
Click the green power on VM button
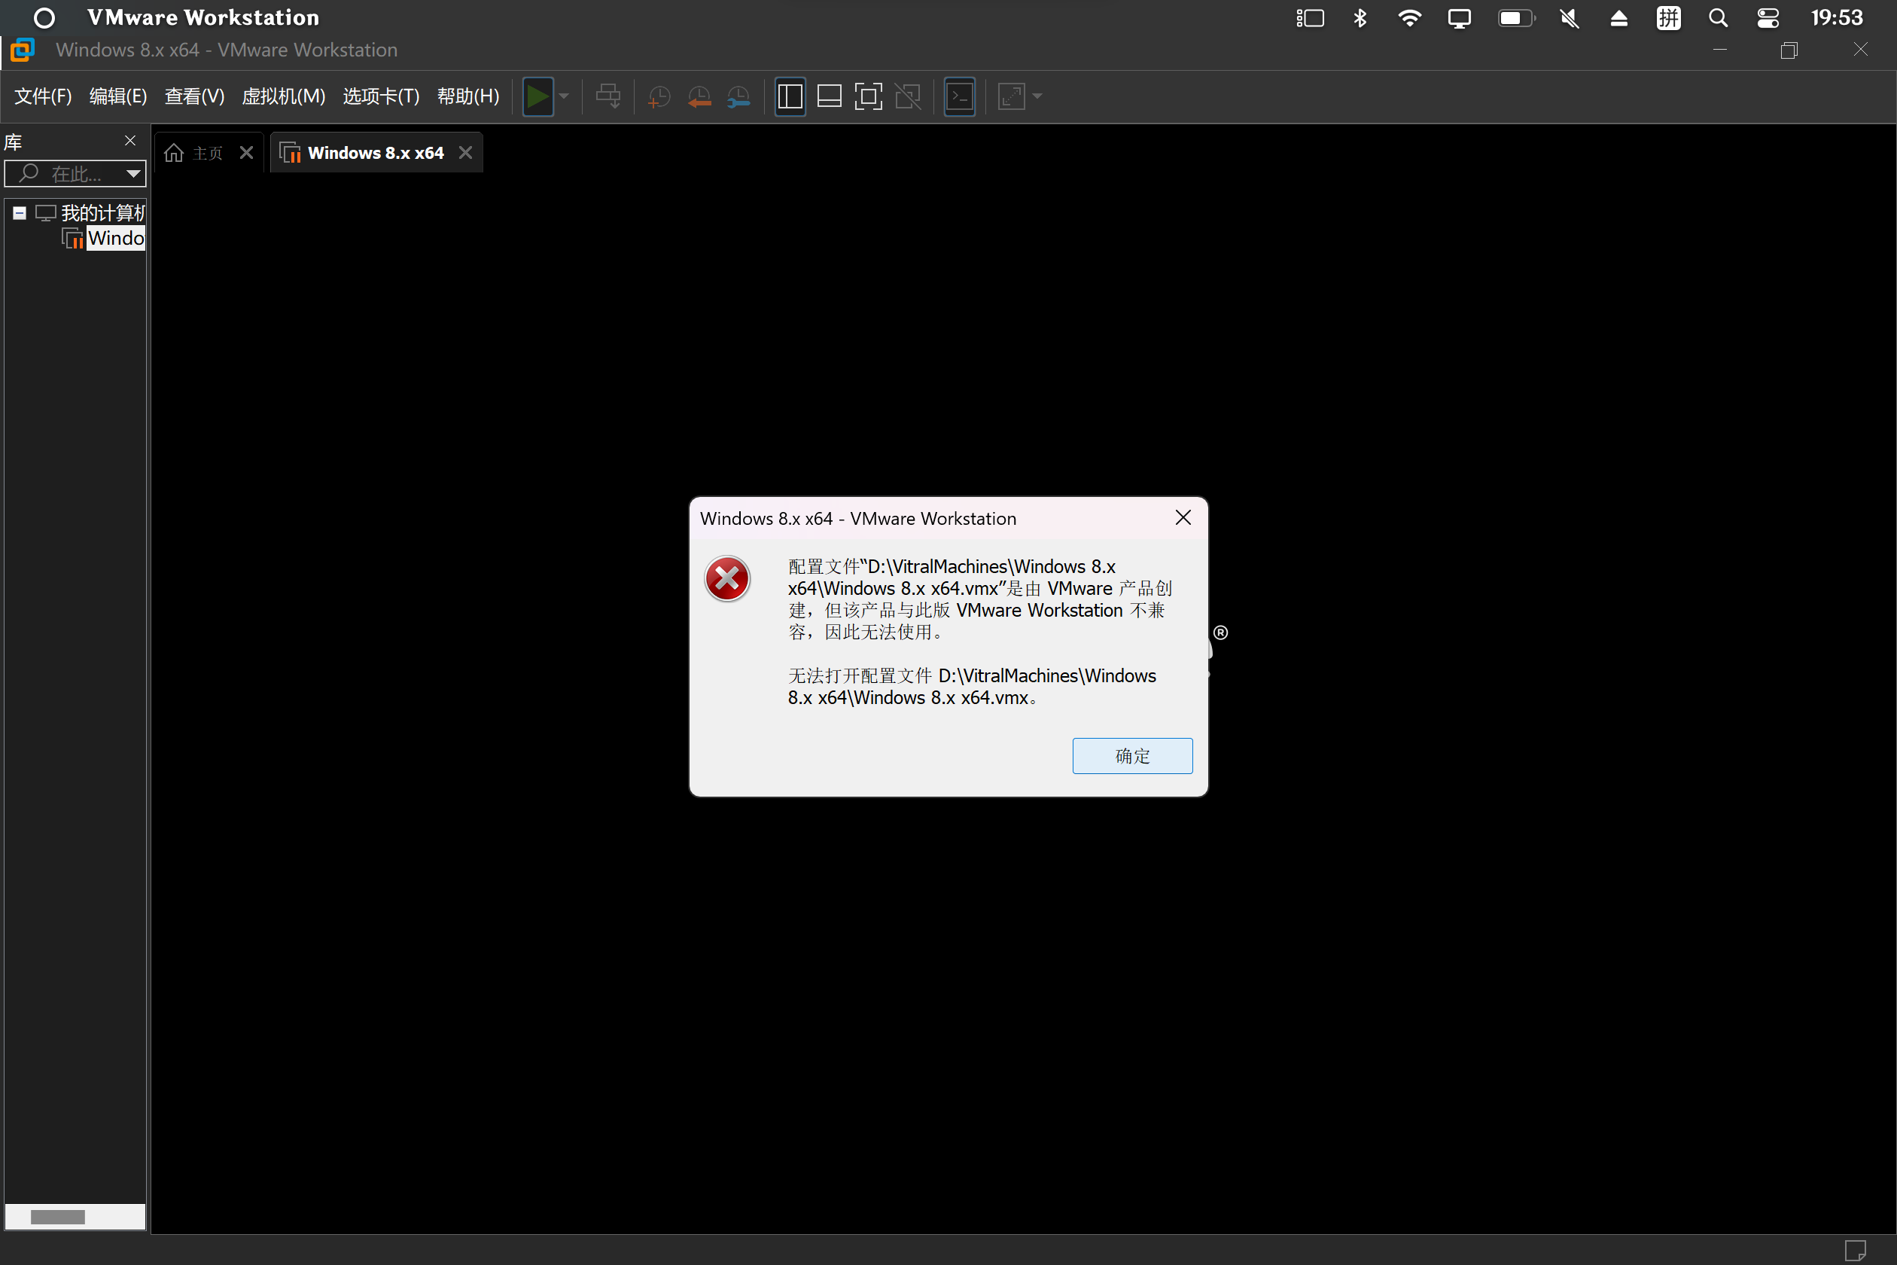tap(538, 97)
